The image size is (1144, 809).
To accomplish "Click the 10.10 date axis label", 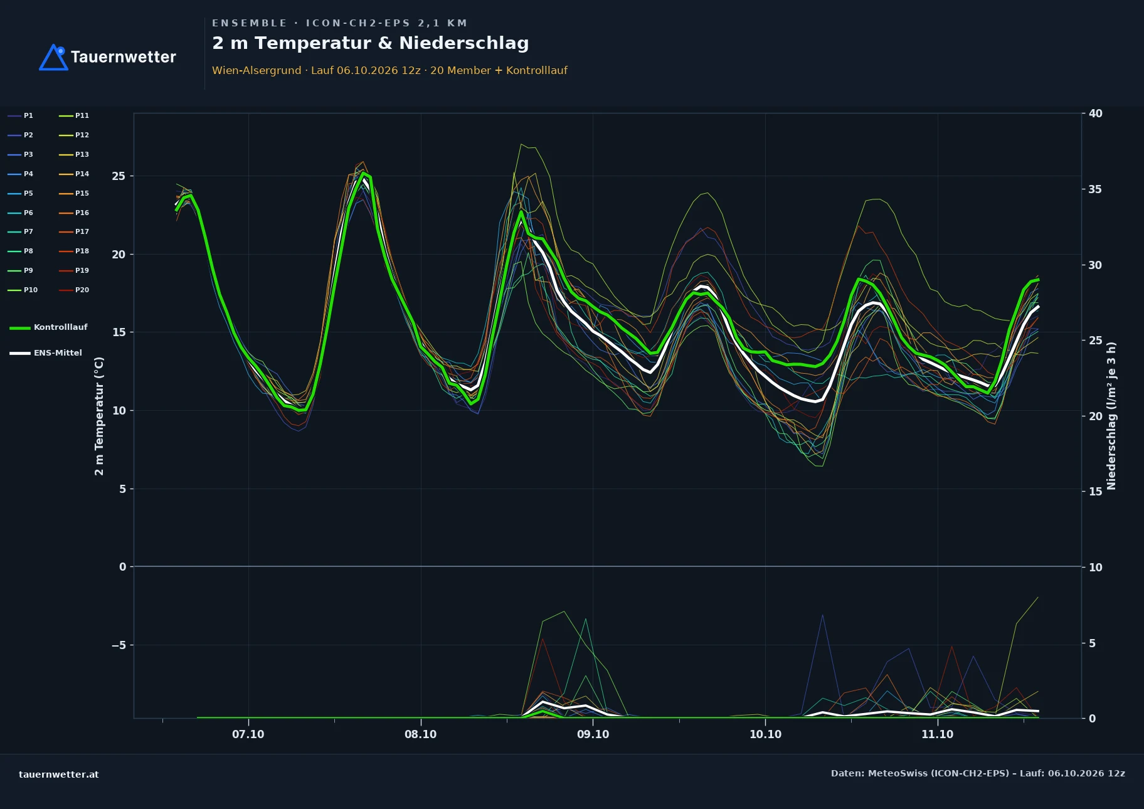I will click(x=765, y=734).
